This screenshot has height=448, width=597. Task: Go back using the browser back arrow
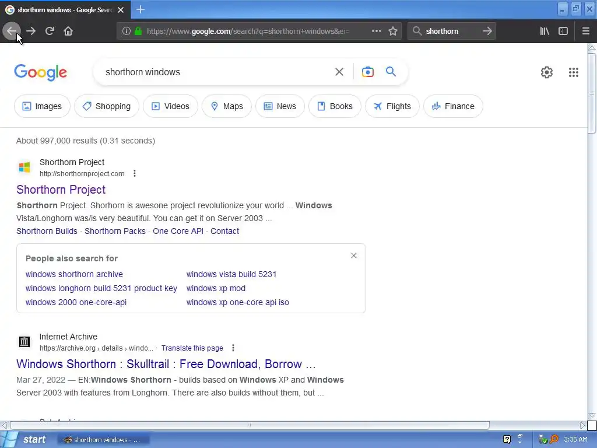point(12,32)
